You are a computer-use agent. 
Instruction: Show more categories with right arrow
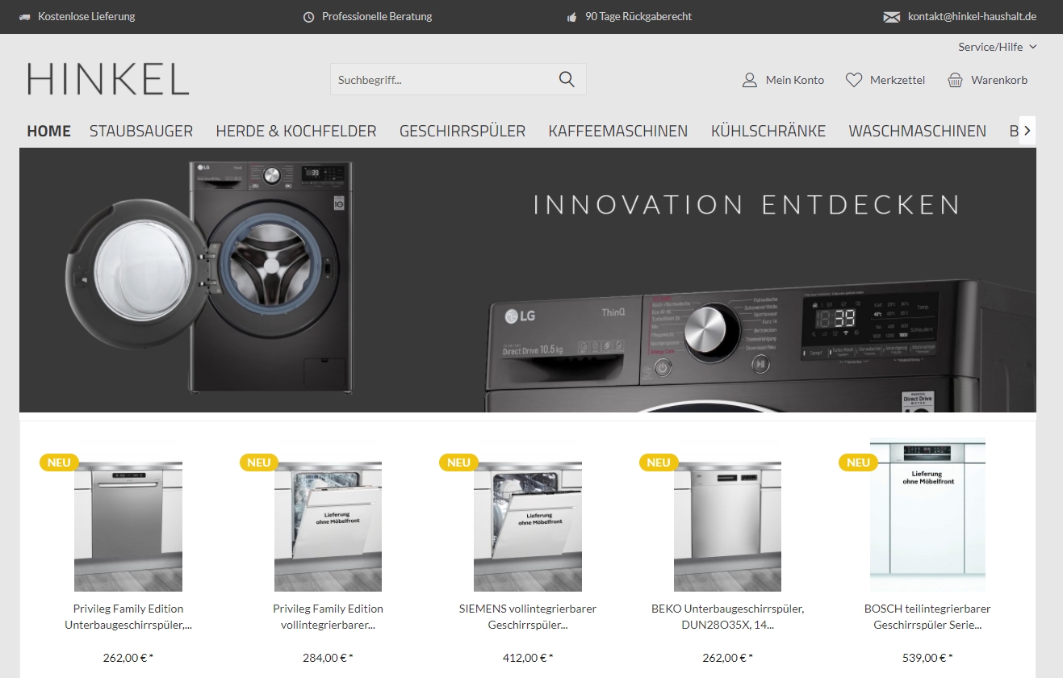1027,131
